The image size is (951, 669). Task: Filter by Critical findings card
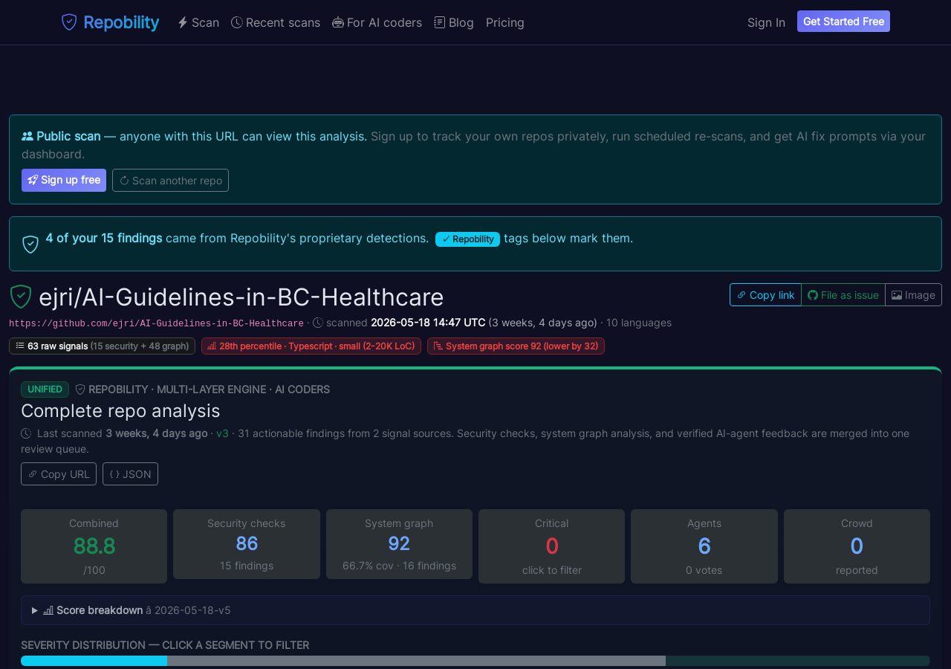click(552, 546)
